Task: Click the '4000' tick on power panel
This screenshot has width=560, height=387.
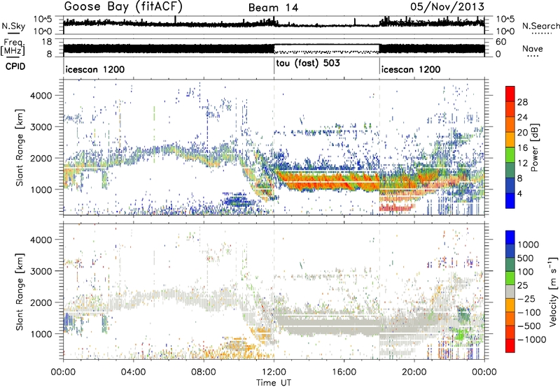Action: pos(41,96)
